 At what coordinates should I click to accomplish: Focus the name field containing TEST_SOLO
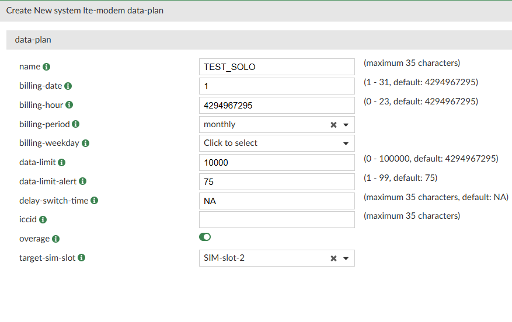[277, 67]
